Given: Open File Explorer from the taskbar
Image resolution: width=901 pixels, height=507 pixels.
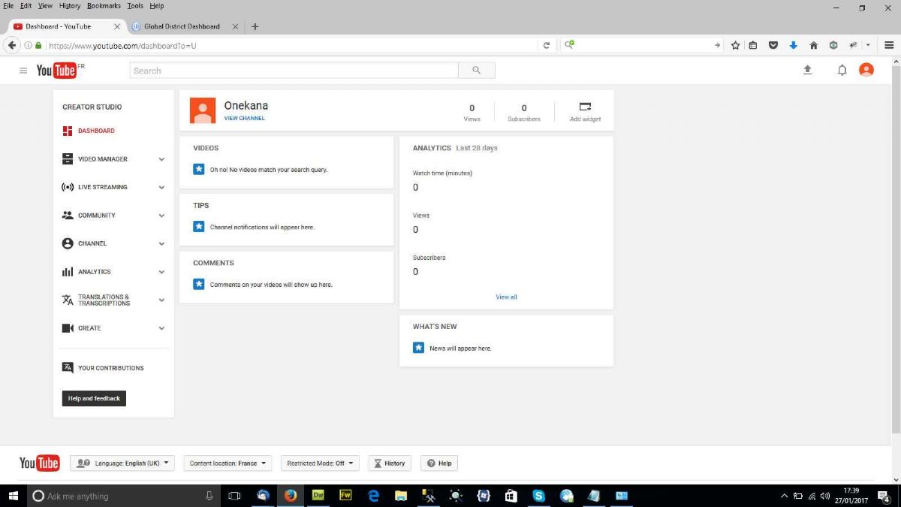Looking at the screenshot, I should 401,496.
